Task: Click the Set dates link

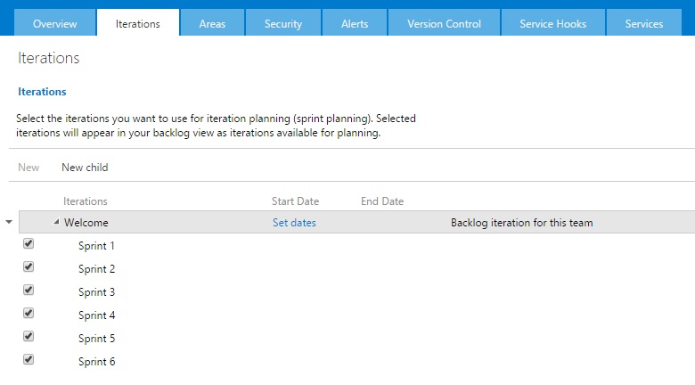Action: 294,223
